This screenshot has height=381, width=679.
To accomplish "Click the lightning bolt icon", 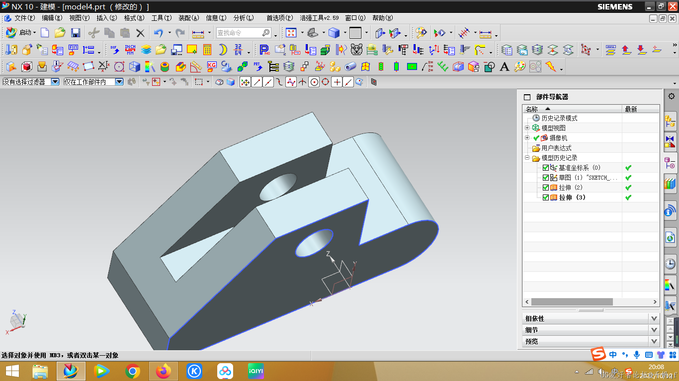I will pyautogui.click(x=551, y=66).
